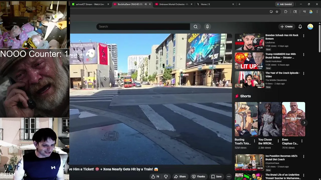321x180 pixels.
Task: Click the search magnifier button
Action: (195, 26)
